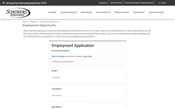
Task: Open the Contact Us link
Action: (103, 3)
